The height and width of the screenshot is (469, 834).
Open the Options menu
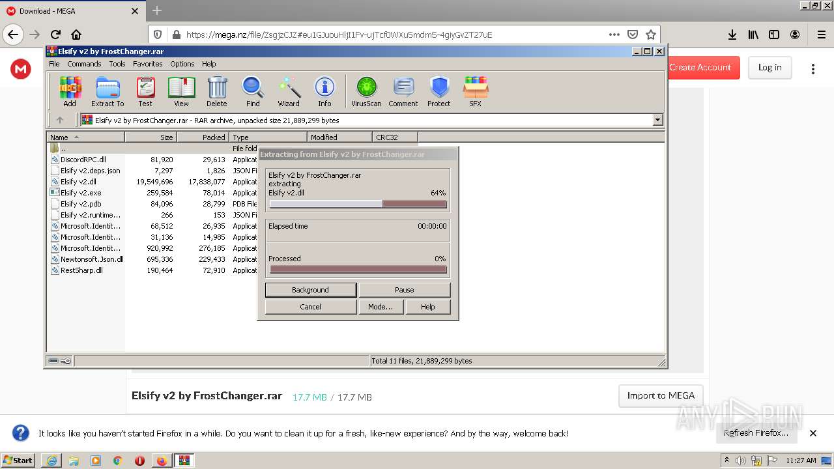182,64
